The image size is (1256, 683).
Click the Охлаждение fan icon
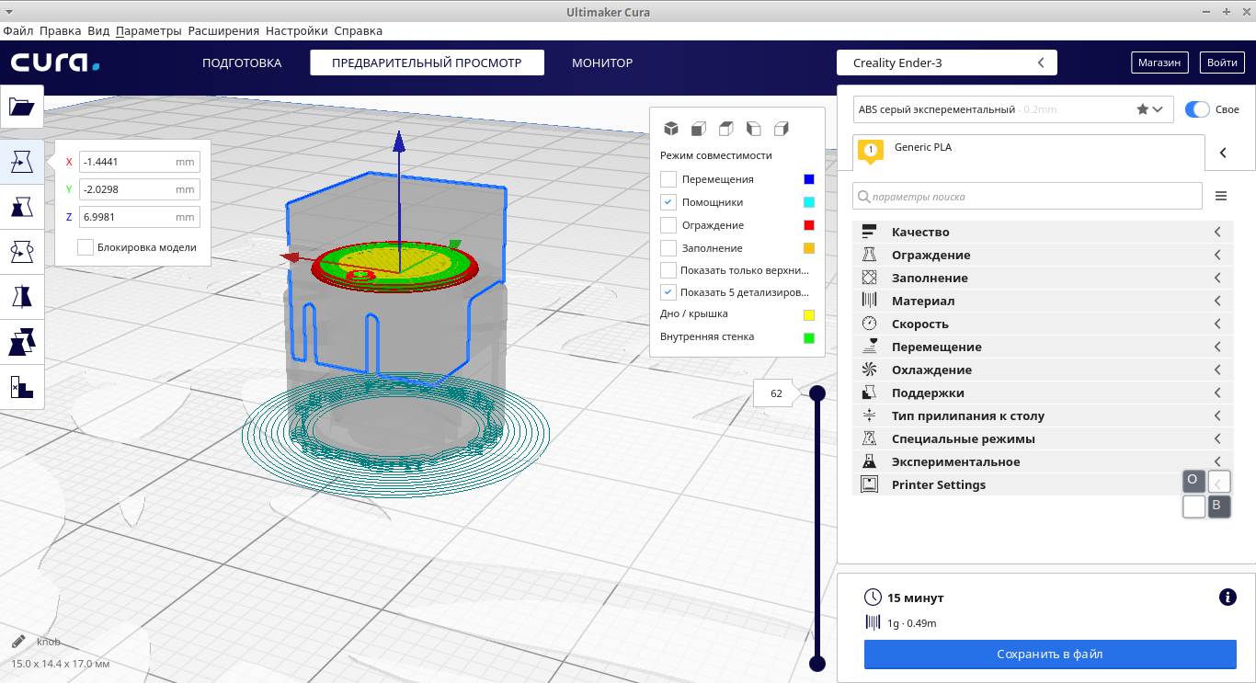point(869,370)
